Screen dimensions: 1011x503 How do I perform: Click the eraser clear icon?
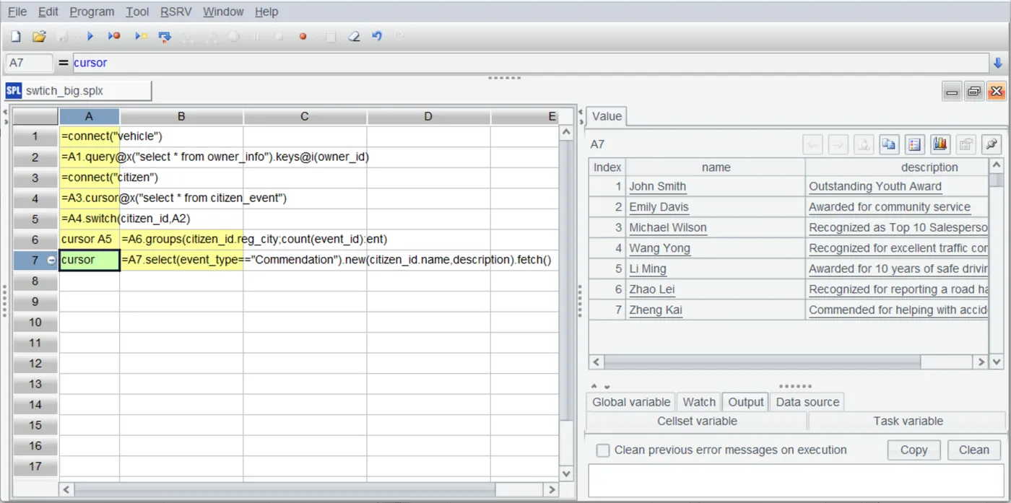354,36
